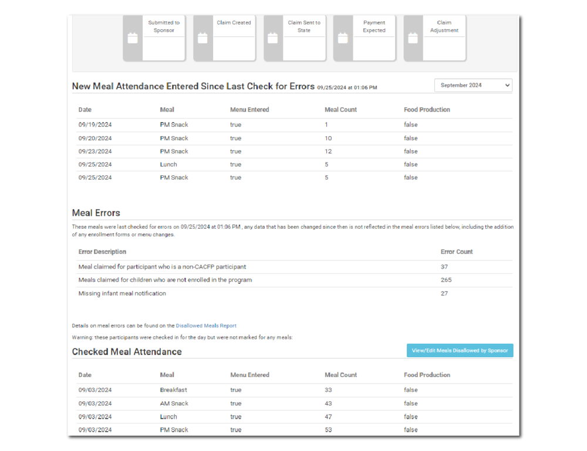Open the Disallowed Meals Report link
Screen dimensions: 587x451
[x=206, y=325]
